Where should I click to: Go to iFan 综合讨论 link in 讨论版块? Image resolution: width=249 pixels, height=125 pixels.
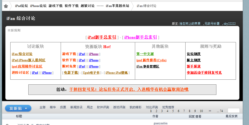pyautogui.click(x=22, y=54)
